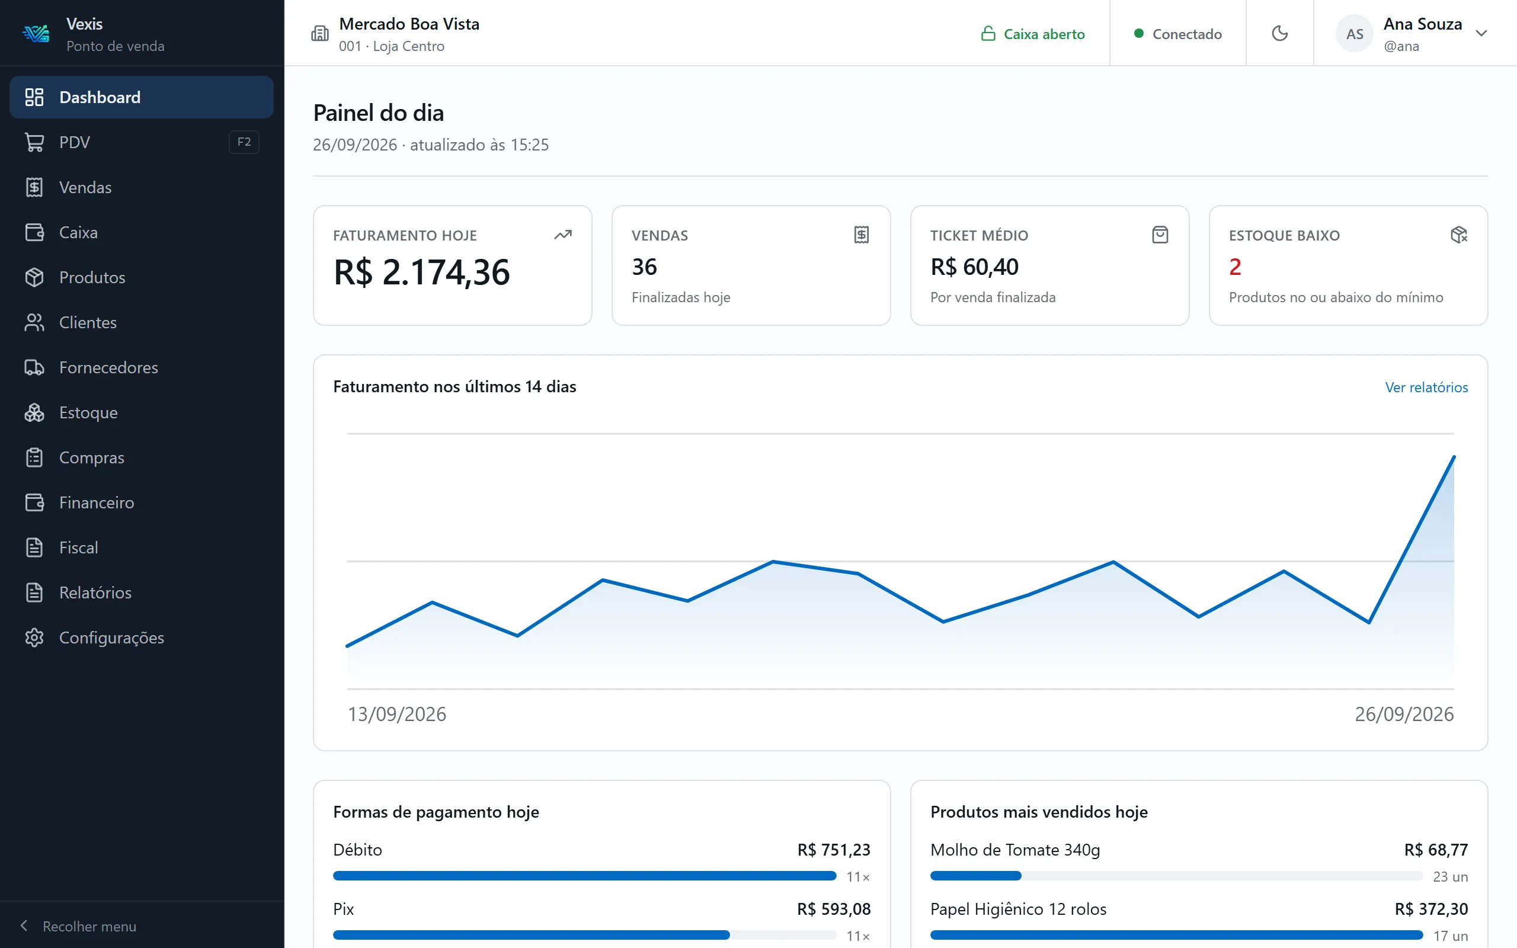The width and height of the screenshot is (1517, 948).
Task: Click the AS user avatar
Action: pyautogui.click(x=1355, y=33)
